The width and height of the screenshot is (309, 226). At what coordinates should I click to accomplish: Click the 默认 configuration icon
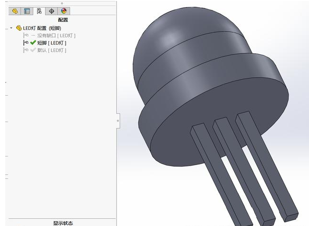pos(26,50)
